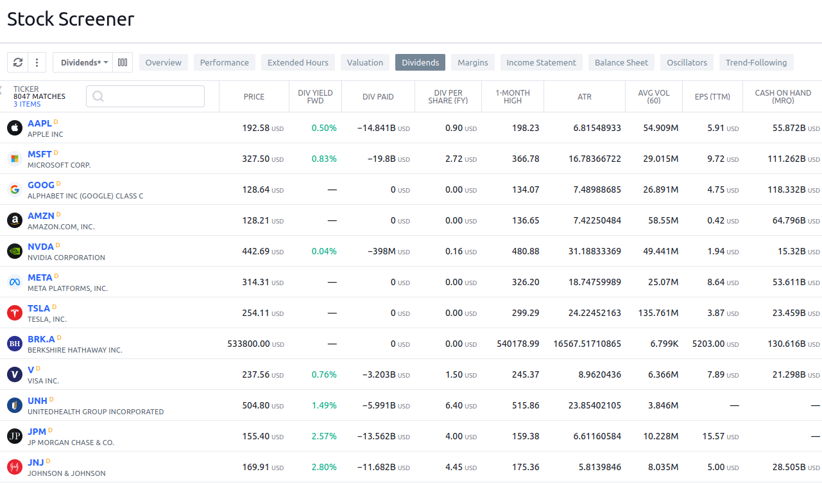Screen dimensions: 822x483
Task: Click the Johnson & Johnson logo icon
Action: 15,467
